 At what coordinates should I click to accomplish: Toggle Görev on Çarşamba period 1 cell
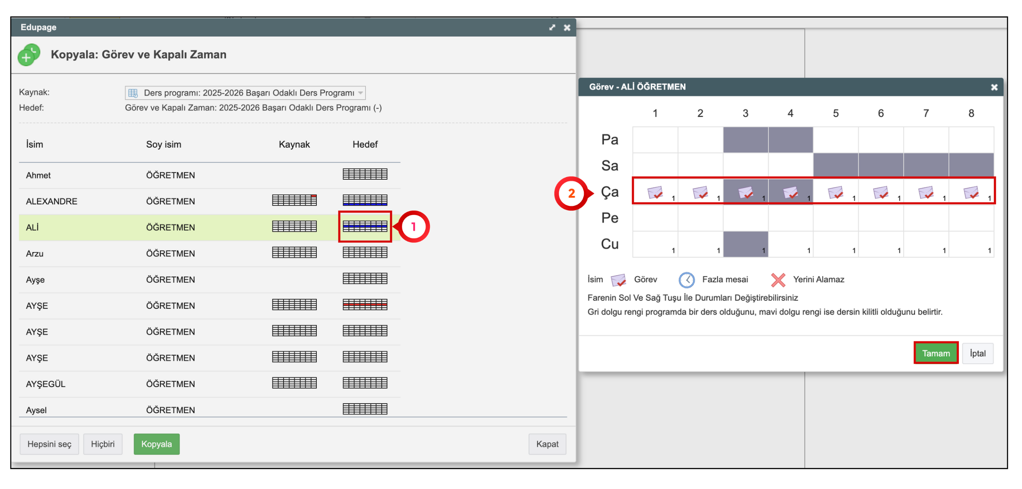tap(655, 192)
